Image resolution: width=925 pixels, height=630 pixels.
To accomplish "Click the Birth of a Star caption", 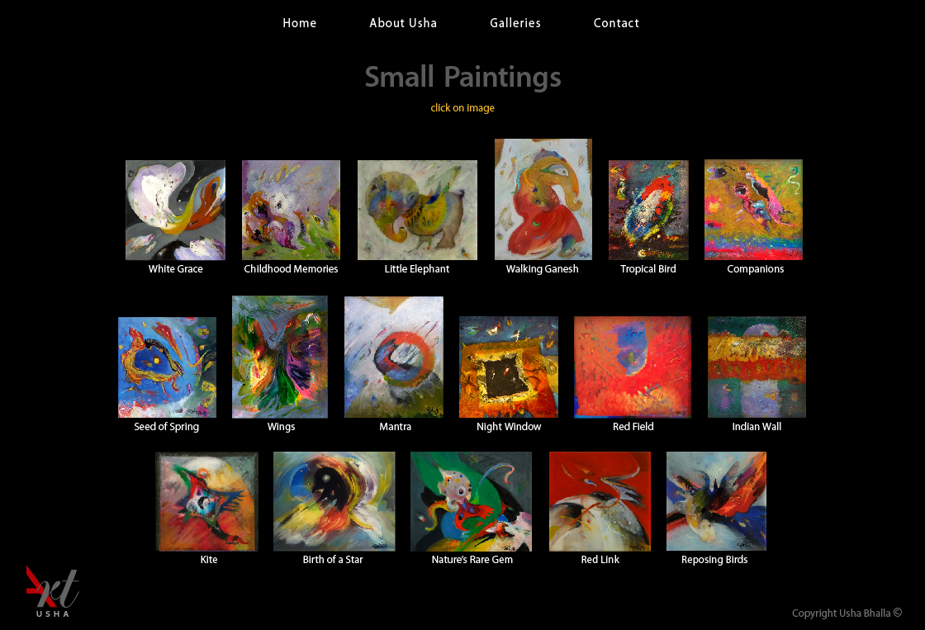I will click(x=333, y=559).
